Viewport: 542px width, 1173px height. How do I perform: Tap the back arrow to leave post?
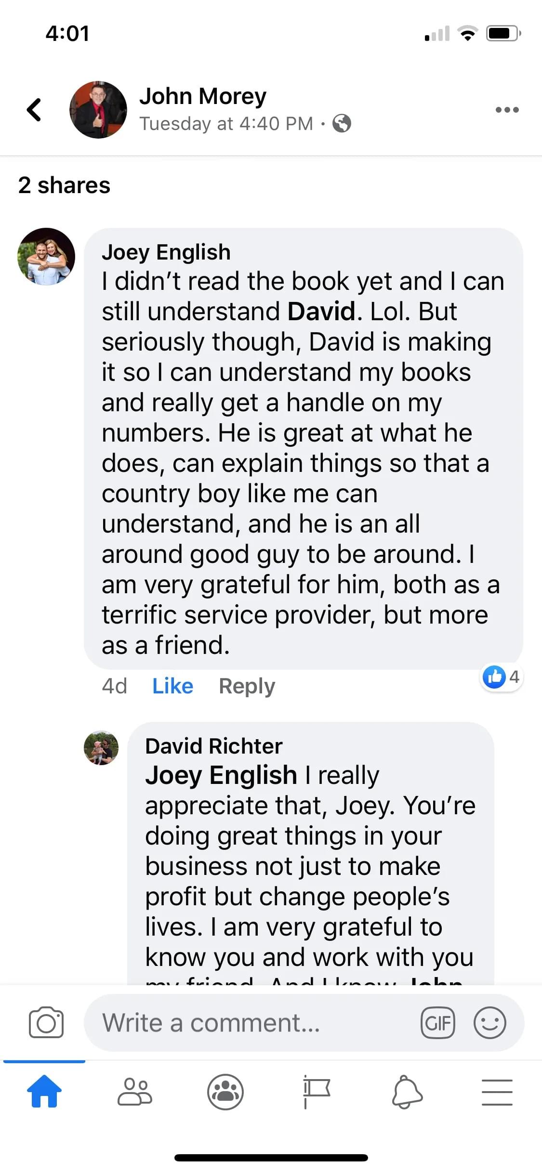(x=34, y=110)
